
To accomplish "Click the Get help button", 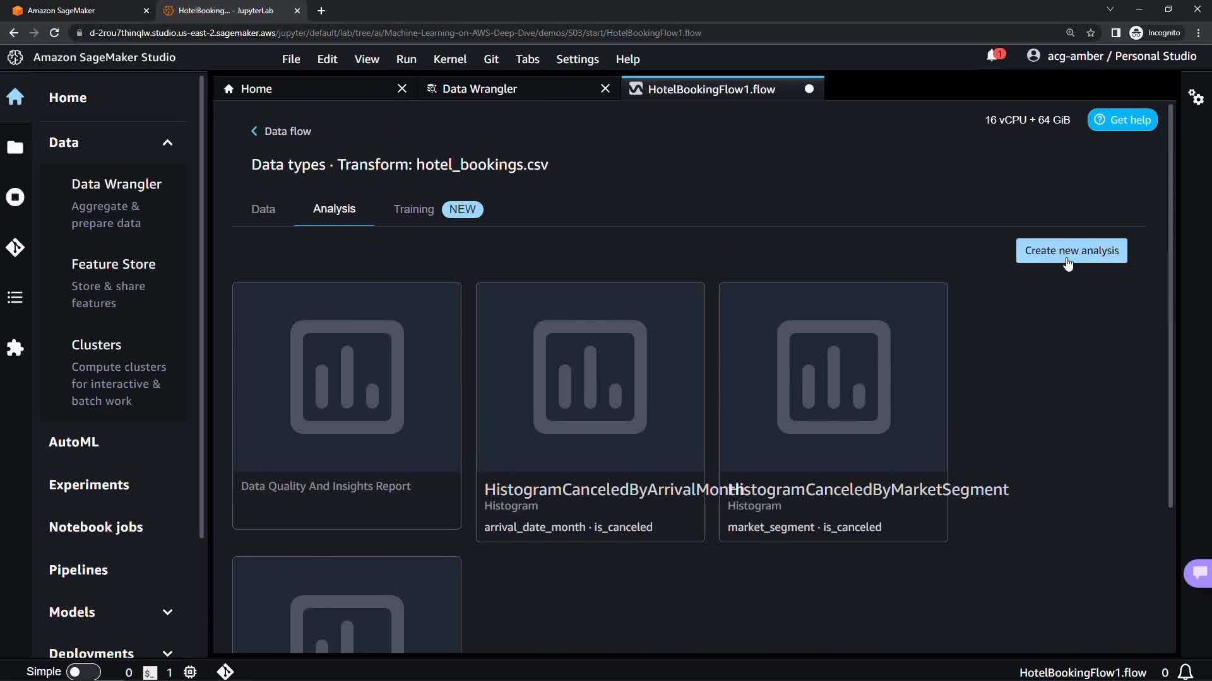I will point(1122,120).
